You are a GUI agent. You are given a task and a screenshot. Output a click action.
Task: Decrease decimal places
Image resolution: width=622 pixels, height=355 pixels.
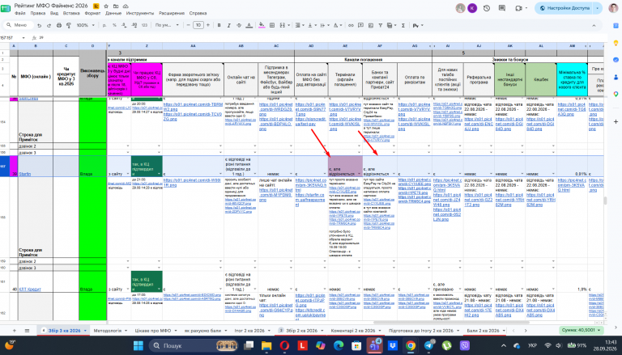(124, 25)
